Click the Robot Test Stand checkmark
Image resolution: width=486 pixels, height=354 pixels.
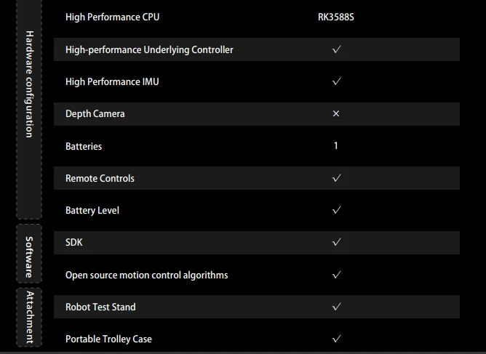pyautogui.click(x=336, y=307)
